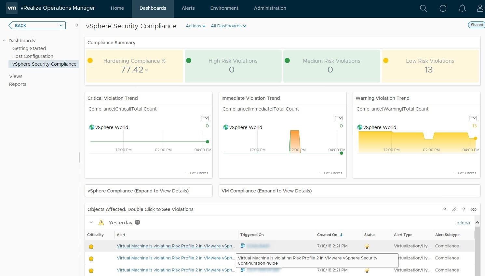This screenshot has width=485, height=276.
Task: Click Hardening Compliance % yellow status tile
Action: (135, 66)
